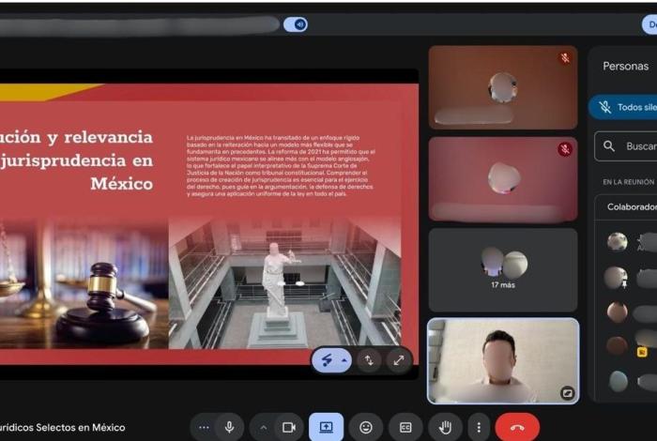Open more options three-dot menu
This screenshot has width=657, height=441.
click(x=479, y=427)
